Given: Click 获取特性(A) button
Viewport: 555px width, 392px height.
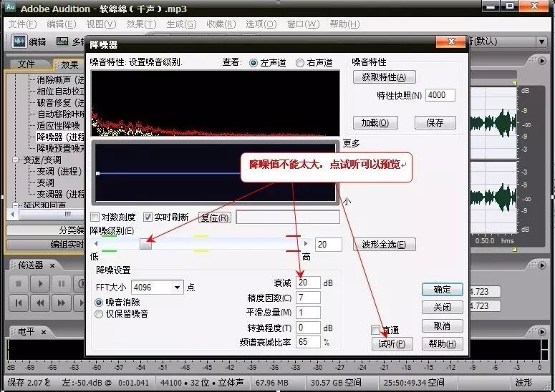Looking at the screenshot, I should (x=384, y=77).
